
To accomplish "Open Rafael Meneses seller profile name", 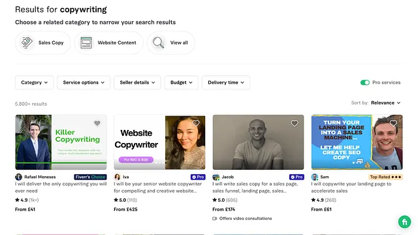I will 40,177.
